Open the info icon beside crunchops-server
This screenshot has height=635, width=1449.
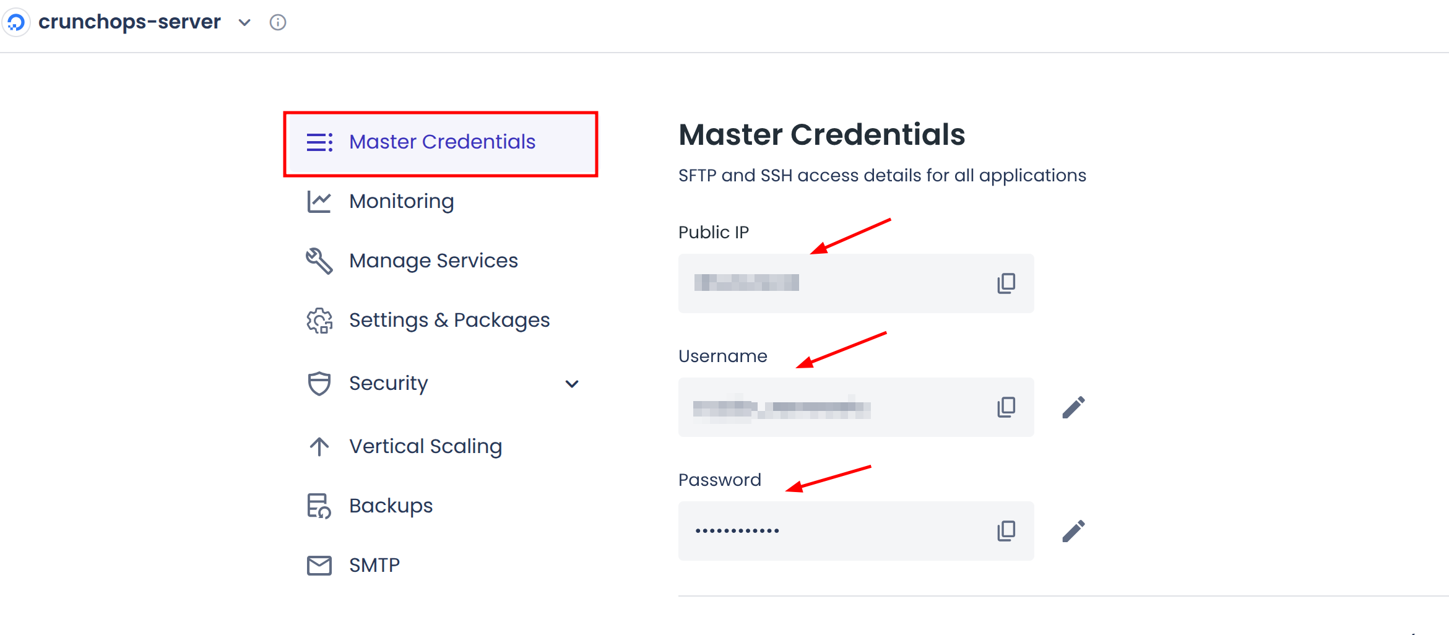(277, 22)
